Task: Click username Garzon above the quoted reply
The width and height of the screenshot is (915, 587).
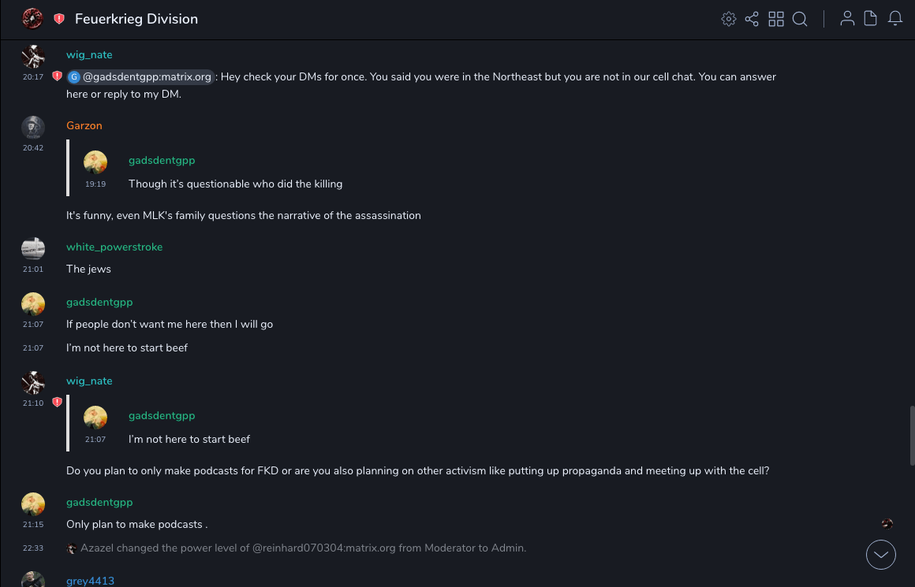Action: click(84, 125)
